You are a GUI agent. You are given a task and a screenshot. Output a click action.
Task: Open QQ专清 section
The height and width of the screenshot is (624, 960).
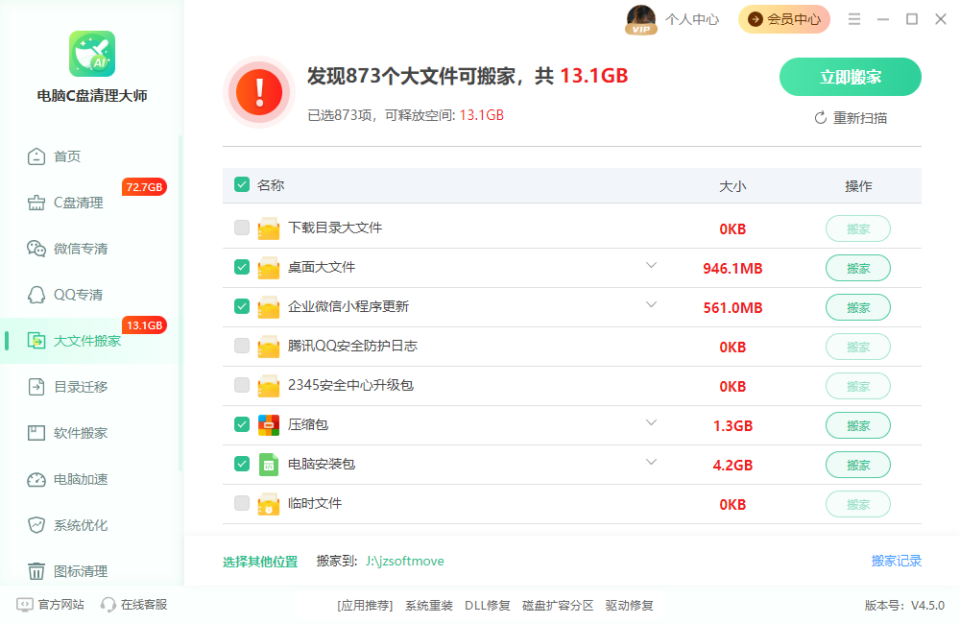tap(79, 295)
